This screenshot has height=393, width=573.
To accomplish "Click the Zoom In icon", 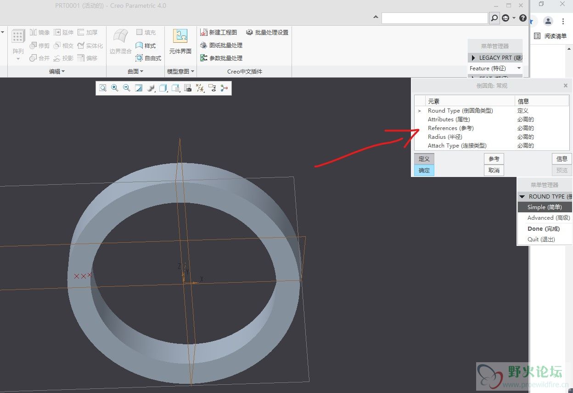I will tap(115, 88).
